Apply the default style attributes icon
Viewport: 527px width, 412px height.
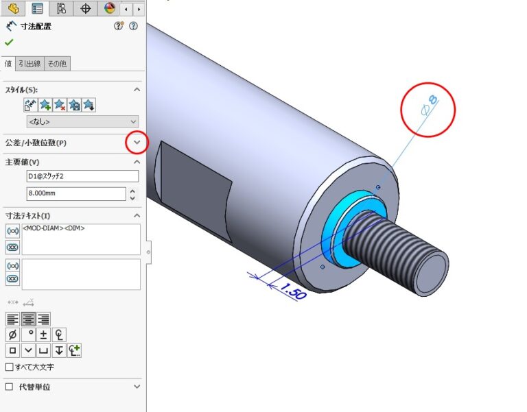pyautogui.click(x=31, y=105)
